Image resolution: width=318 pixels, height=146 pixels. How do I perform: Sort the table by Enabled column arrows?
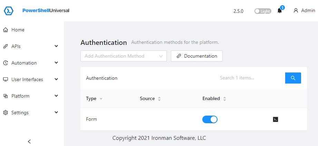tap(224, 99)
